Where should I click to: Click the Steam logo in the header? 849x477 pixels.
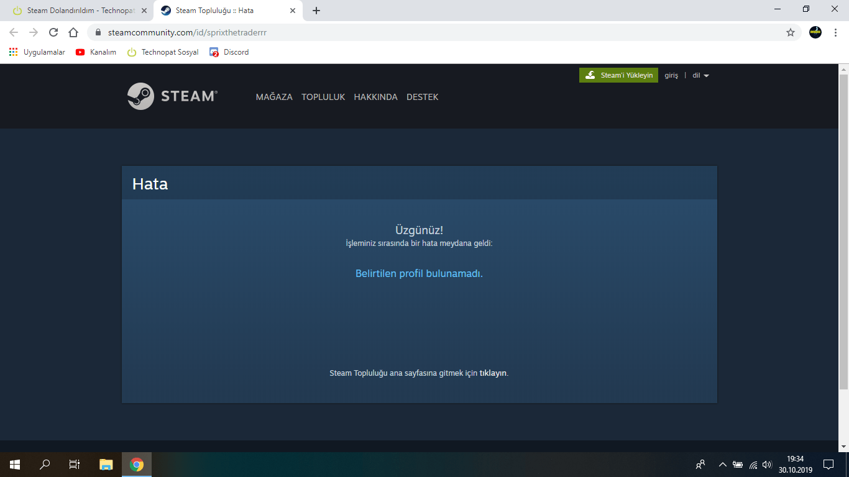click(x=172, y=96)
